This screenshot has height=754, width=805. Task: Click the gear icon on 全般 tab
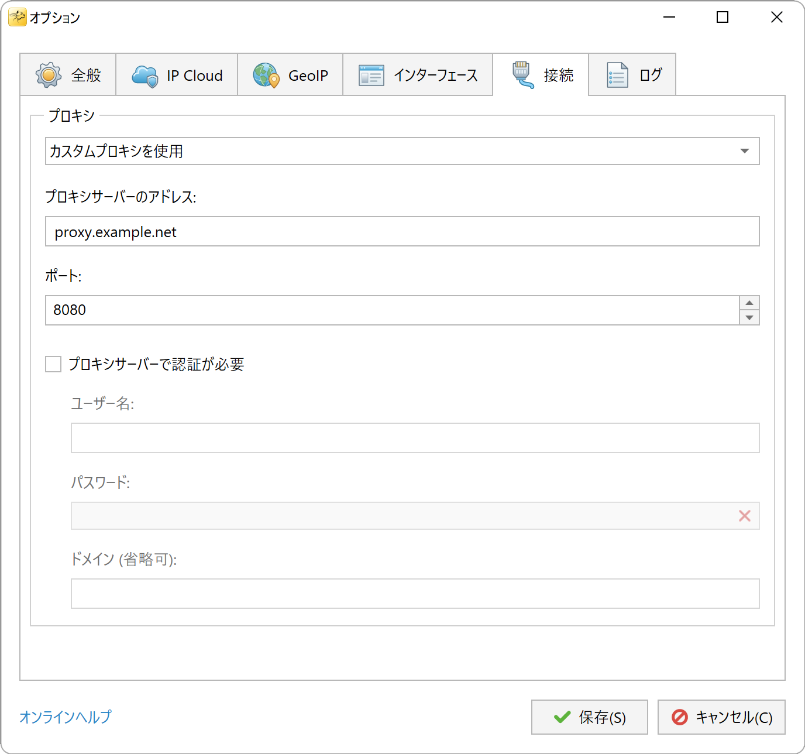49,75
